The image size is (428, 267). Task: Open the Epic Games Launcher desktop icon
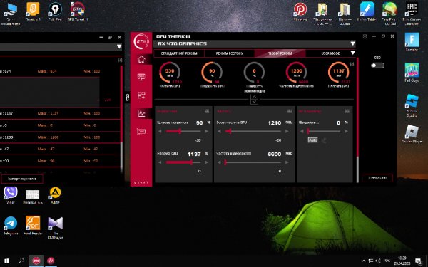[412, 14]
